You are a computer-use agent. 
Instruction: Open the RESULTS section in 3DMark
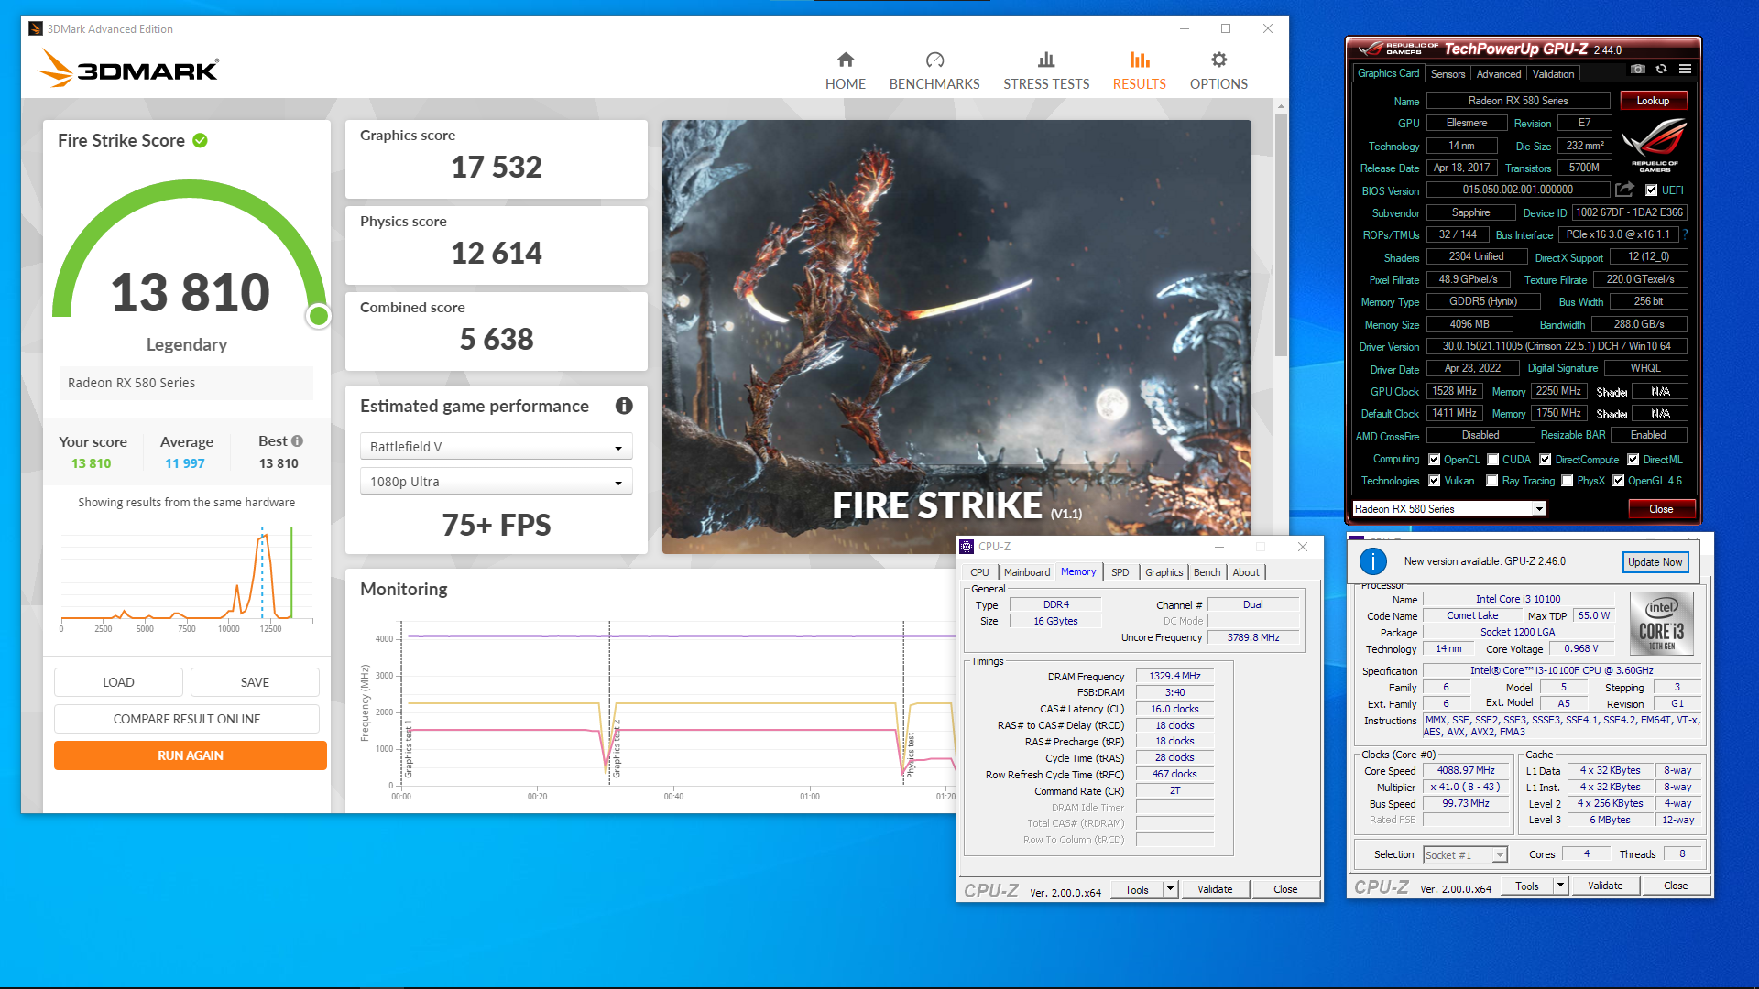pos(1139,71)
